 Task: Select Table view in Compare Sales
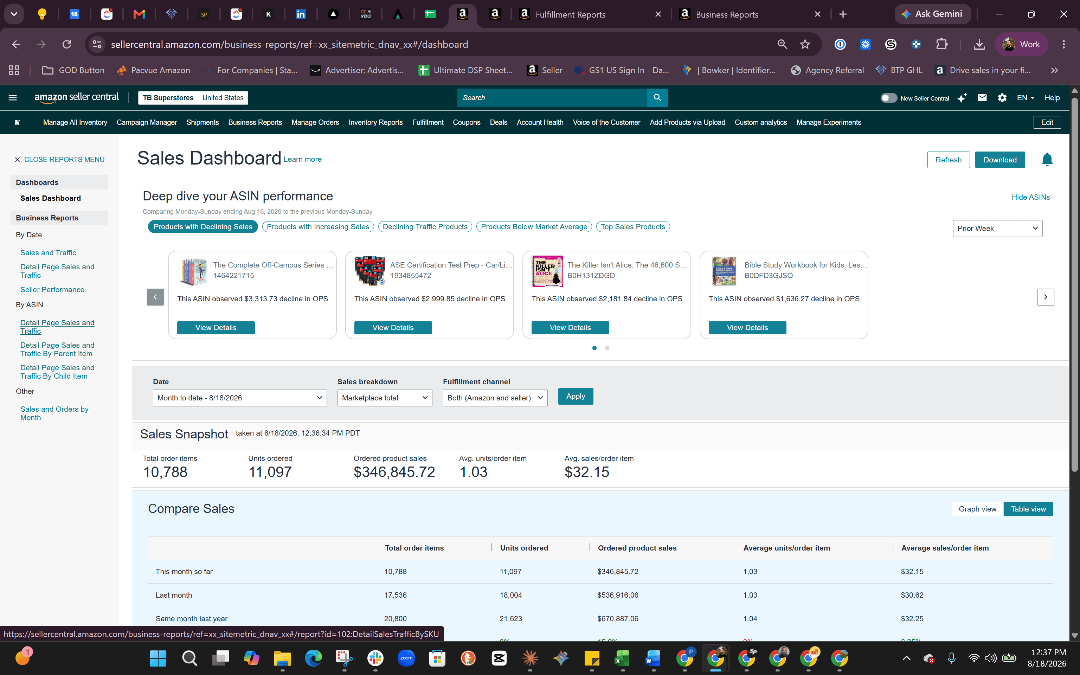tap(1028, 509)
